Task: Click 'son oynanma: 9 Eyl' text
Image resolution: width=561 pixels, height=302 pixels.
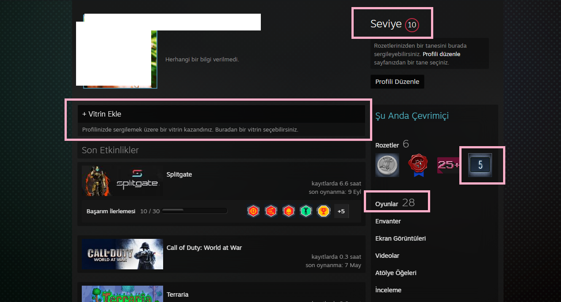Action: tap(335, 192)
